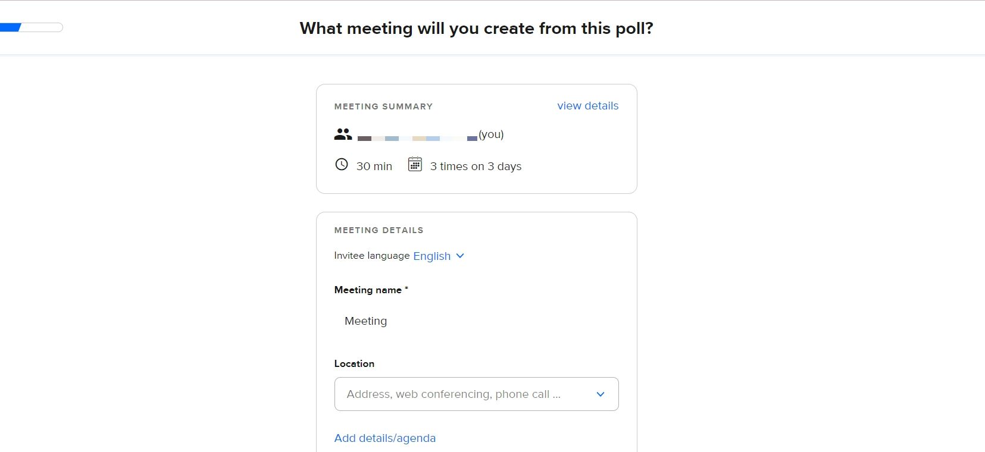
Task: Click the clock icon next to 30 min
Action: [x=341, y=165]
